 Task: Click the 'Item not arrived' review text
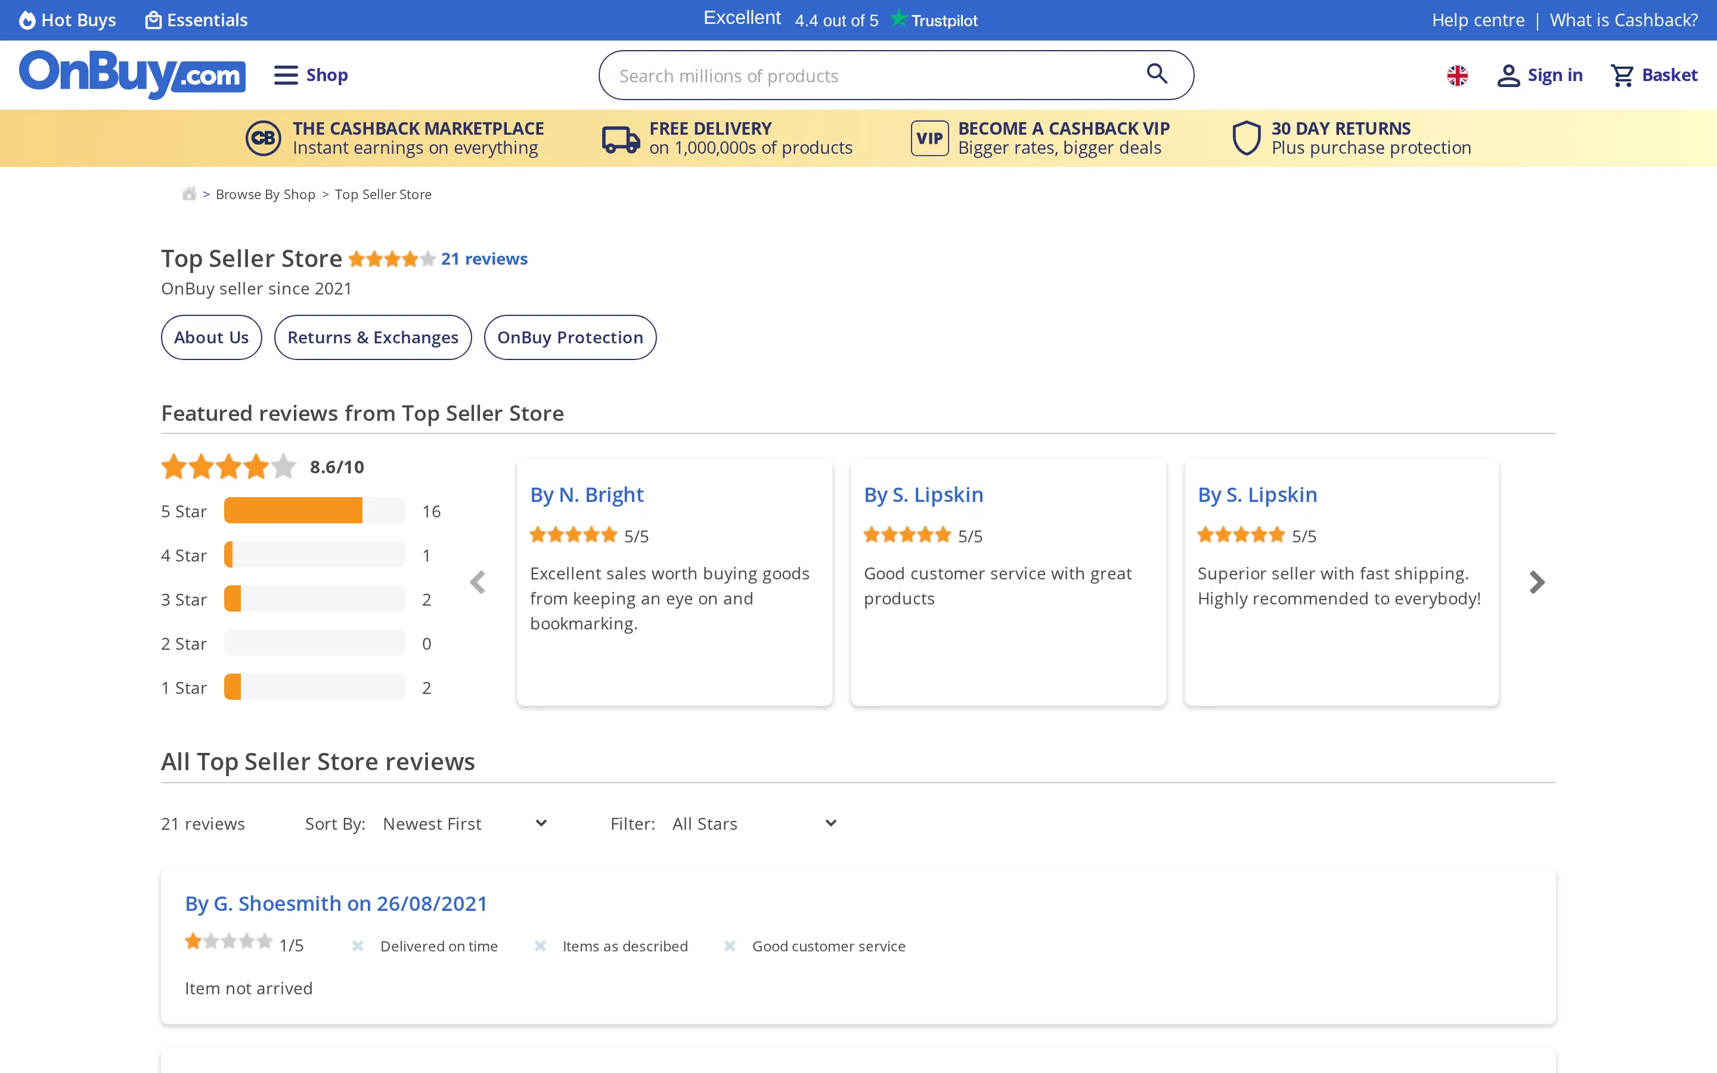[249, 988]
